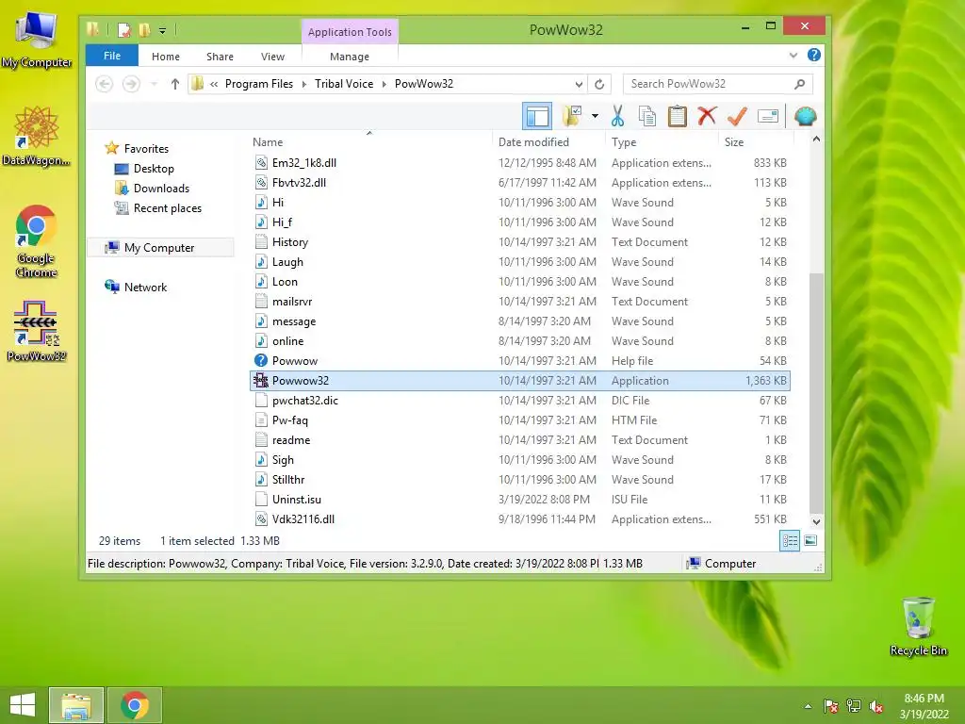
Task: Paste using the clipboard toolbar icon
Action: [677, 116]
